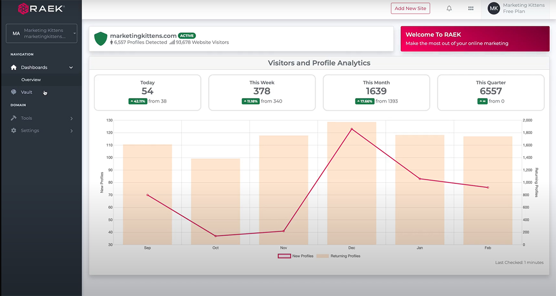Expand the Settings submenu chevron
556x296 pixels.
click(x=71, y=131)
